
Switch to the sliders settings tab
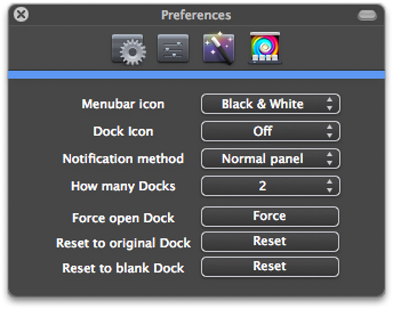173,49
